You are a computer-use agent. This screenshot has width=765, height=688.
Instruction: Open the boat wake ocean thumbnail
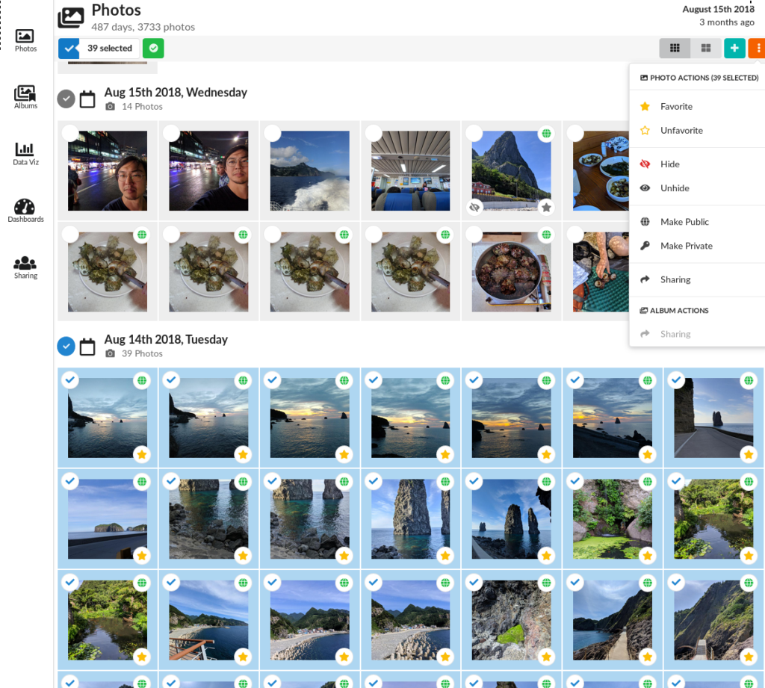(309, 171)
